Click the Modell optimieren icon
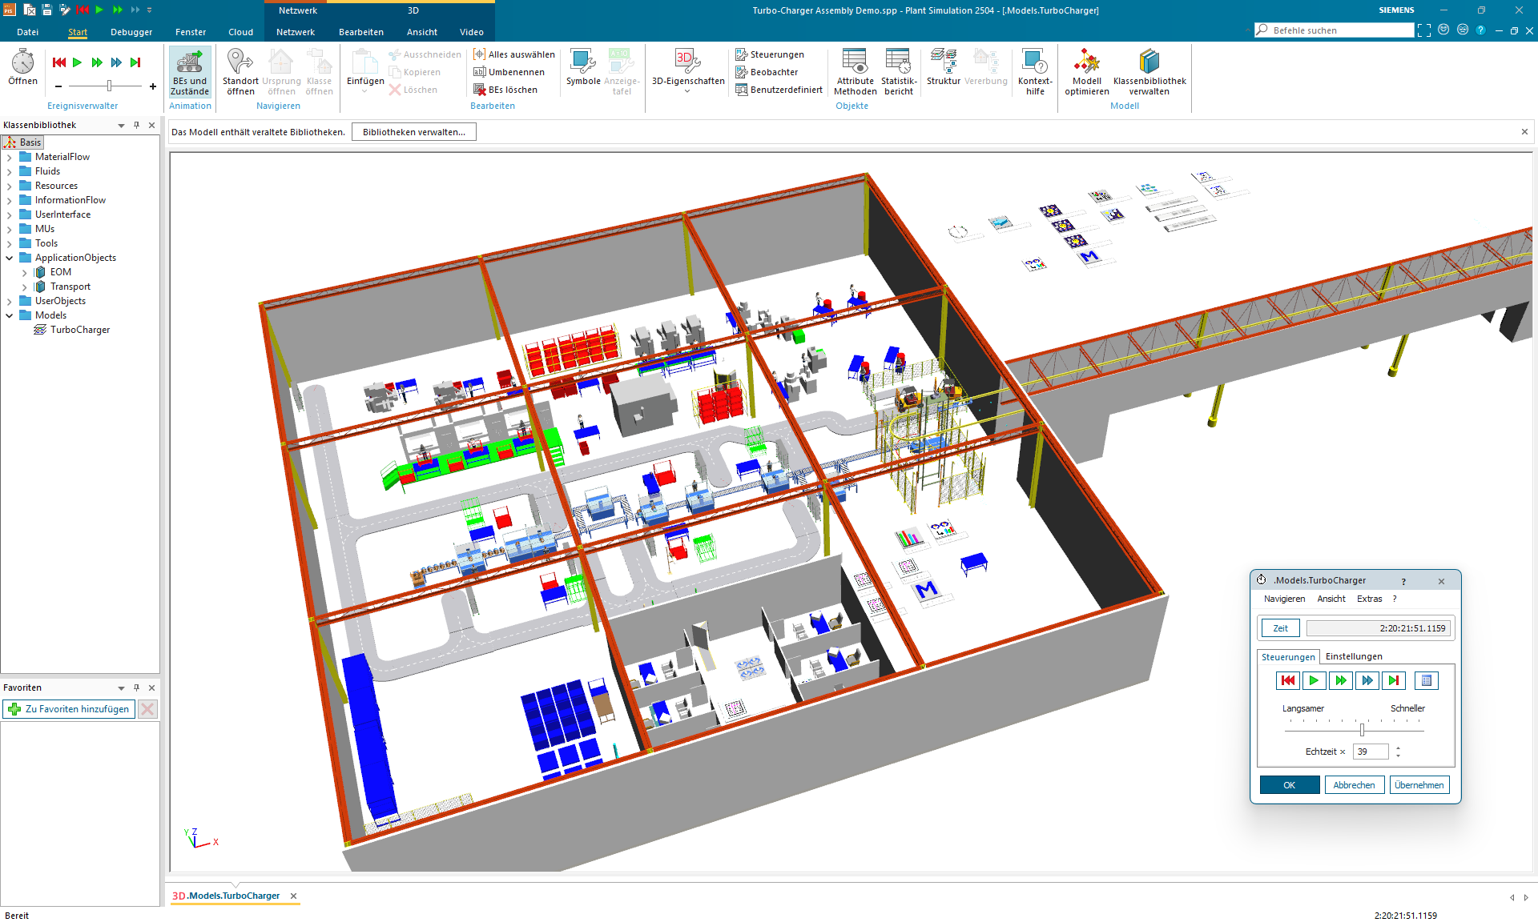 1086,70
